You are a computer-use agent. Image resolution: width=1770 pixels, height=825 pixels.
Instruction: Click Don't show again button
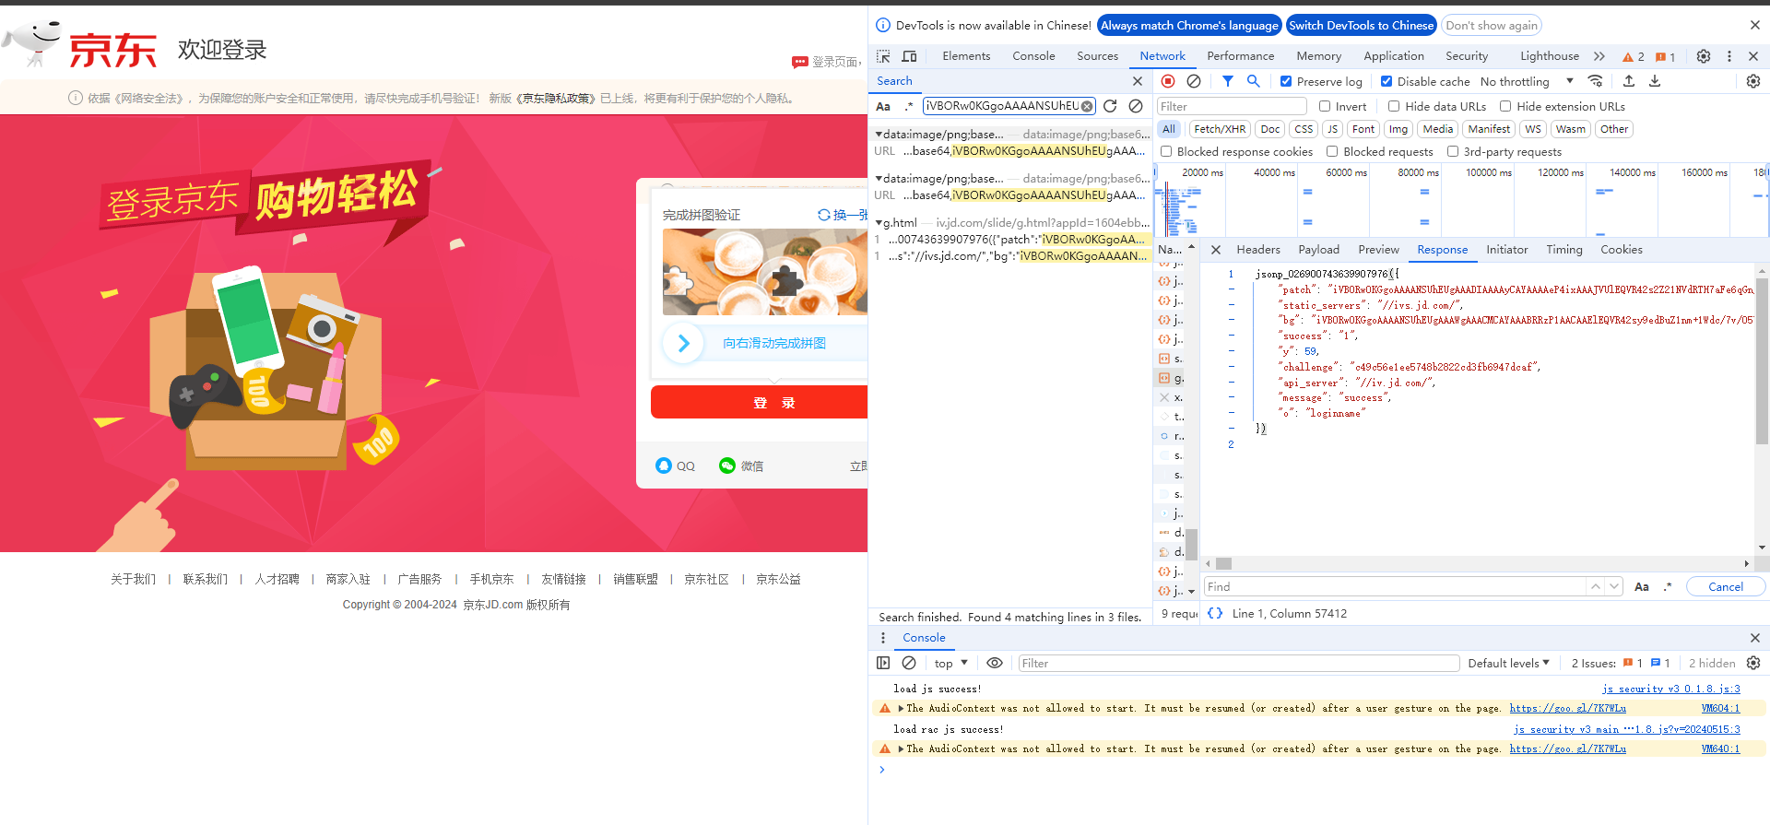(1492, 26)
